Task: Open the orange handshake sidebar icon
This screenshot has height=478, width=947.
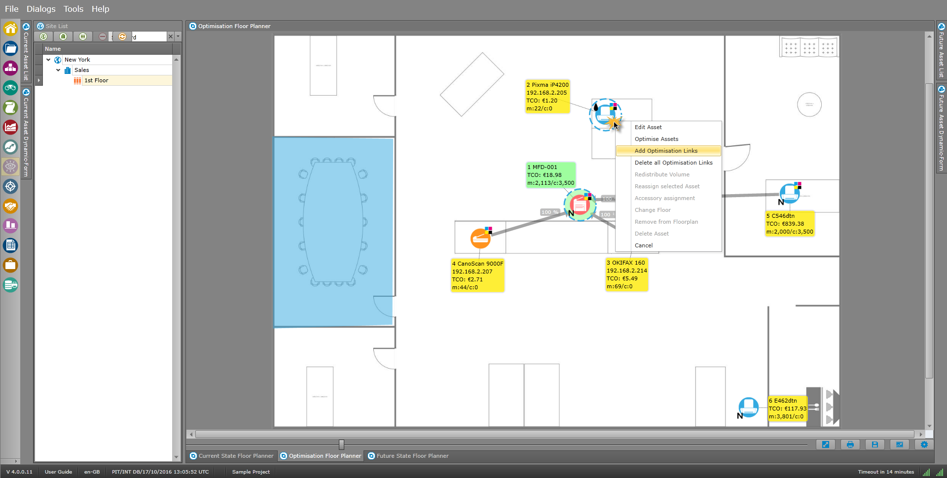Action: (x=10, y=206)
